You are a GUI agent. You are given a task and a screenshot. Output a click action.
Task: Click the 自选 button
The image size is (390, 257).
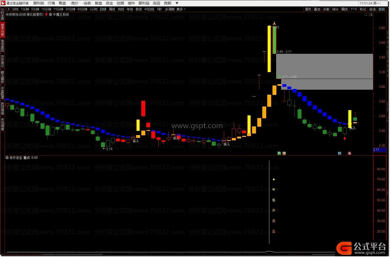pyautogui.click(x=372, y=9)
